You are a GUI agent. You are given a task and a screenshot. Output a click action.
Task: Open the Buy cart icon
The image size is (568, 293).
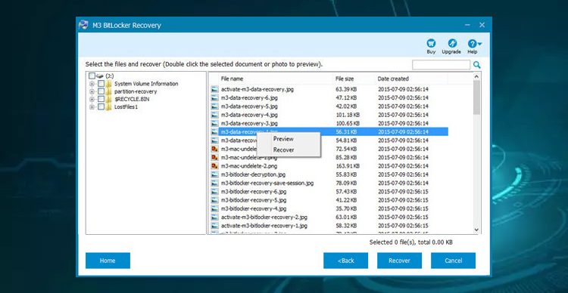click(x=431, y=44)
